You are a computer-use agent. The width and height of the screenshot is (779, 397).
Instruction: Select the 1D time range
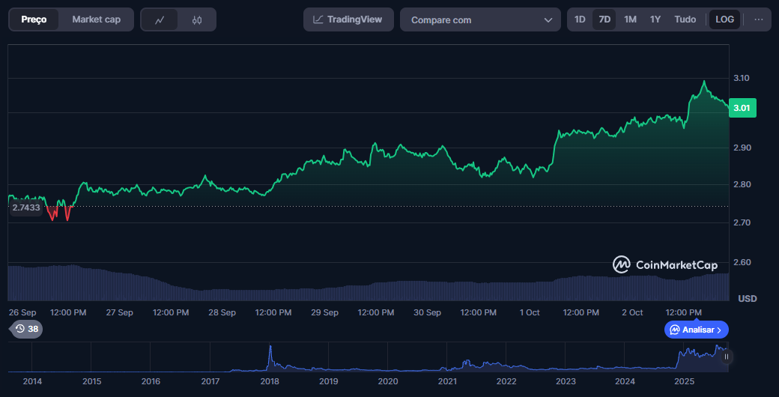pos(580,19)
